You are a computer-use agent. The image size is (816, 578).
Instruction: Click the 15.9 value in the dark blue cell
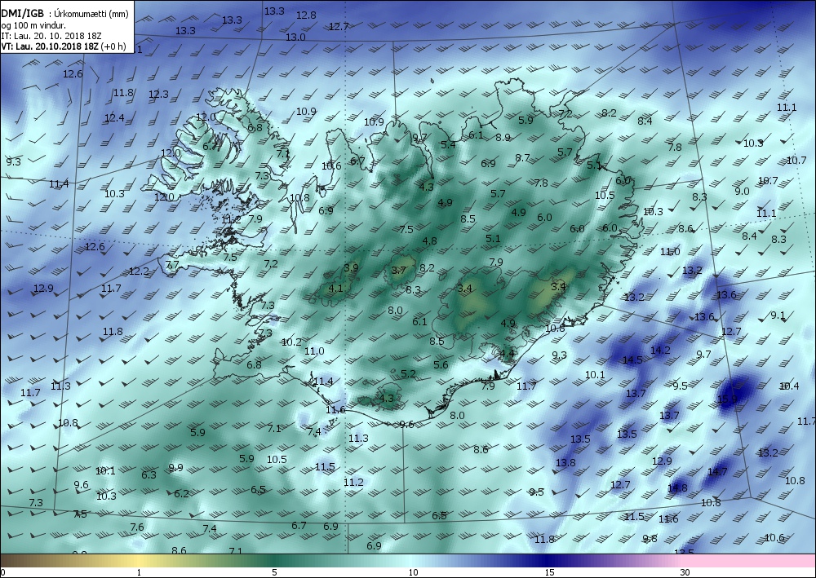727,399
